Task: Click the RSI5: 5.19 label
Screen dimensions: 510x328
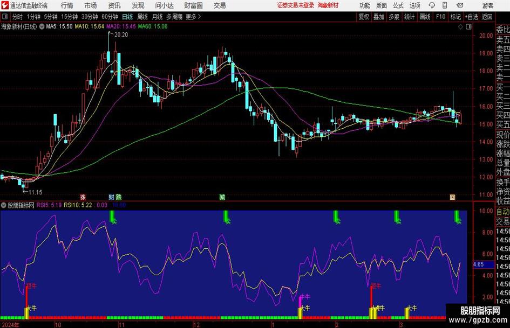Action: (x=49, y=205)
